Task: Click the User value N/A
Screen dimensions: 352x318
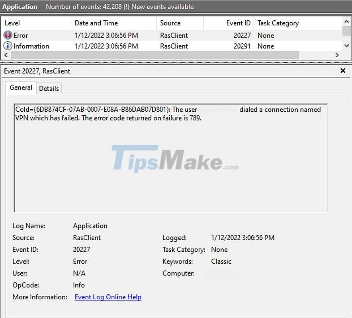Action: (79, 273)
